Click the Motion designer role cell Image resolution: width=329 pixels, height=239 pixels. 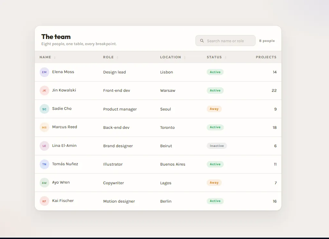pyautogui.click(x=119, y=201)
